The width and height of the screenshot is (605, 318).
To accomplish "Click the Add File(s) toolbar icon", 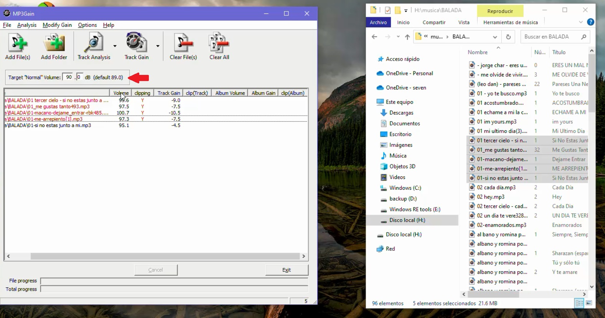I will pos(18,46).
